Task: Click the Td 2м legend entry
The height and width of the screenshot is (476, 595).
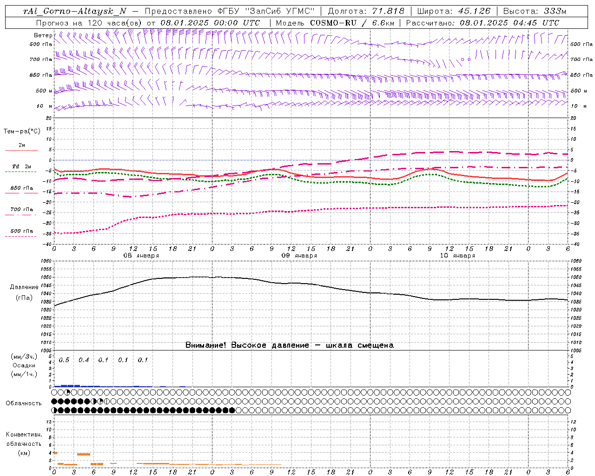Action: (x=21, y=166)
